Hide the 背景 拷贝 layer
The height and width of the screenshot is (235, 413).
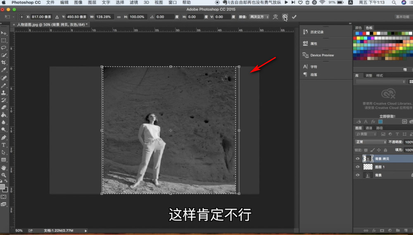[x=357, y=158]
